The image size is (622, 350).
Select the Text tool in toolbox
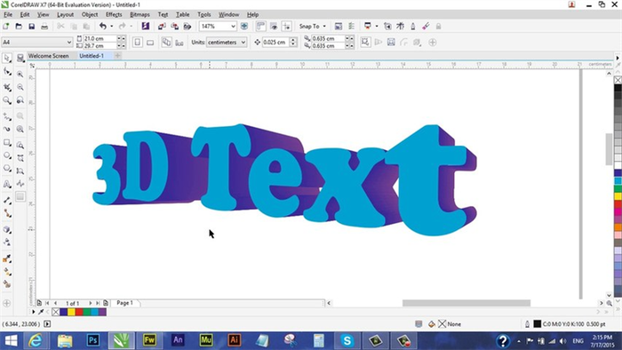point(7,184)
